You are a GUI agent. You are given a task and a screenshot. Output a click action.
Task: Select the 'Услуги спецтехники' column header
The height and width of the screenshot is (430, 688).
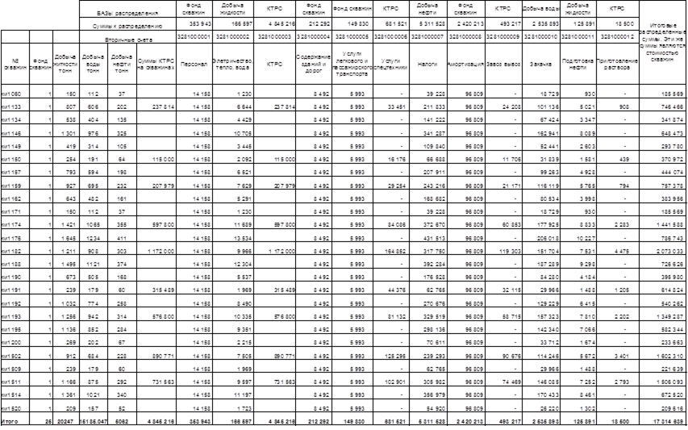coord(390,64)
